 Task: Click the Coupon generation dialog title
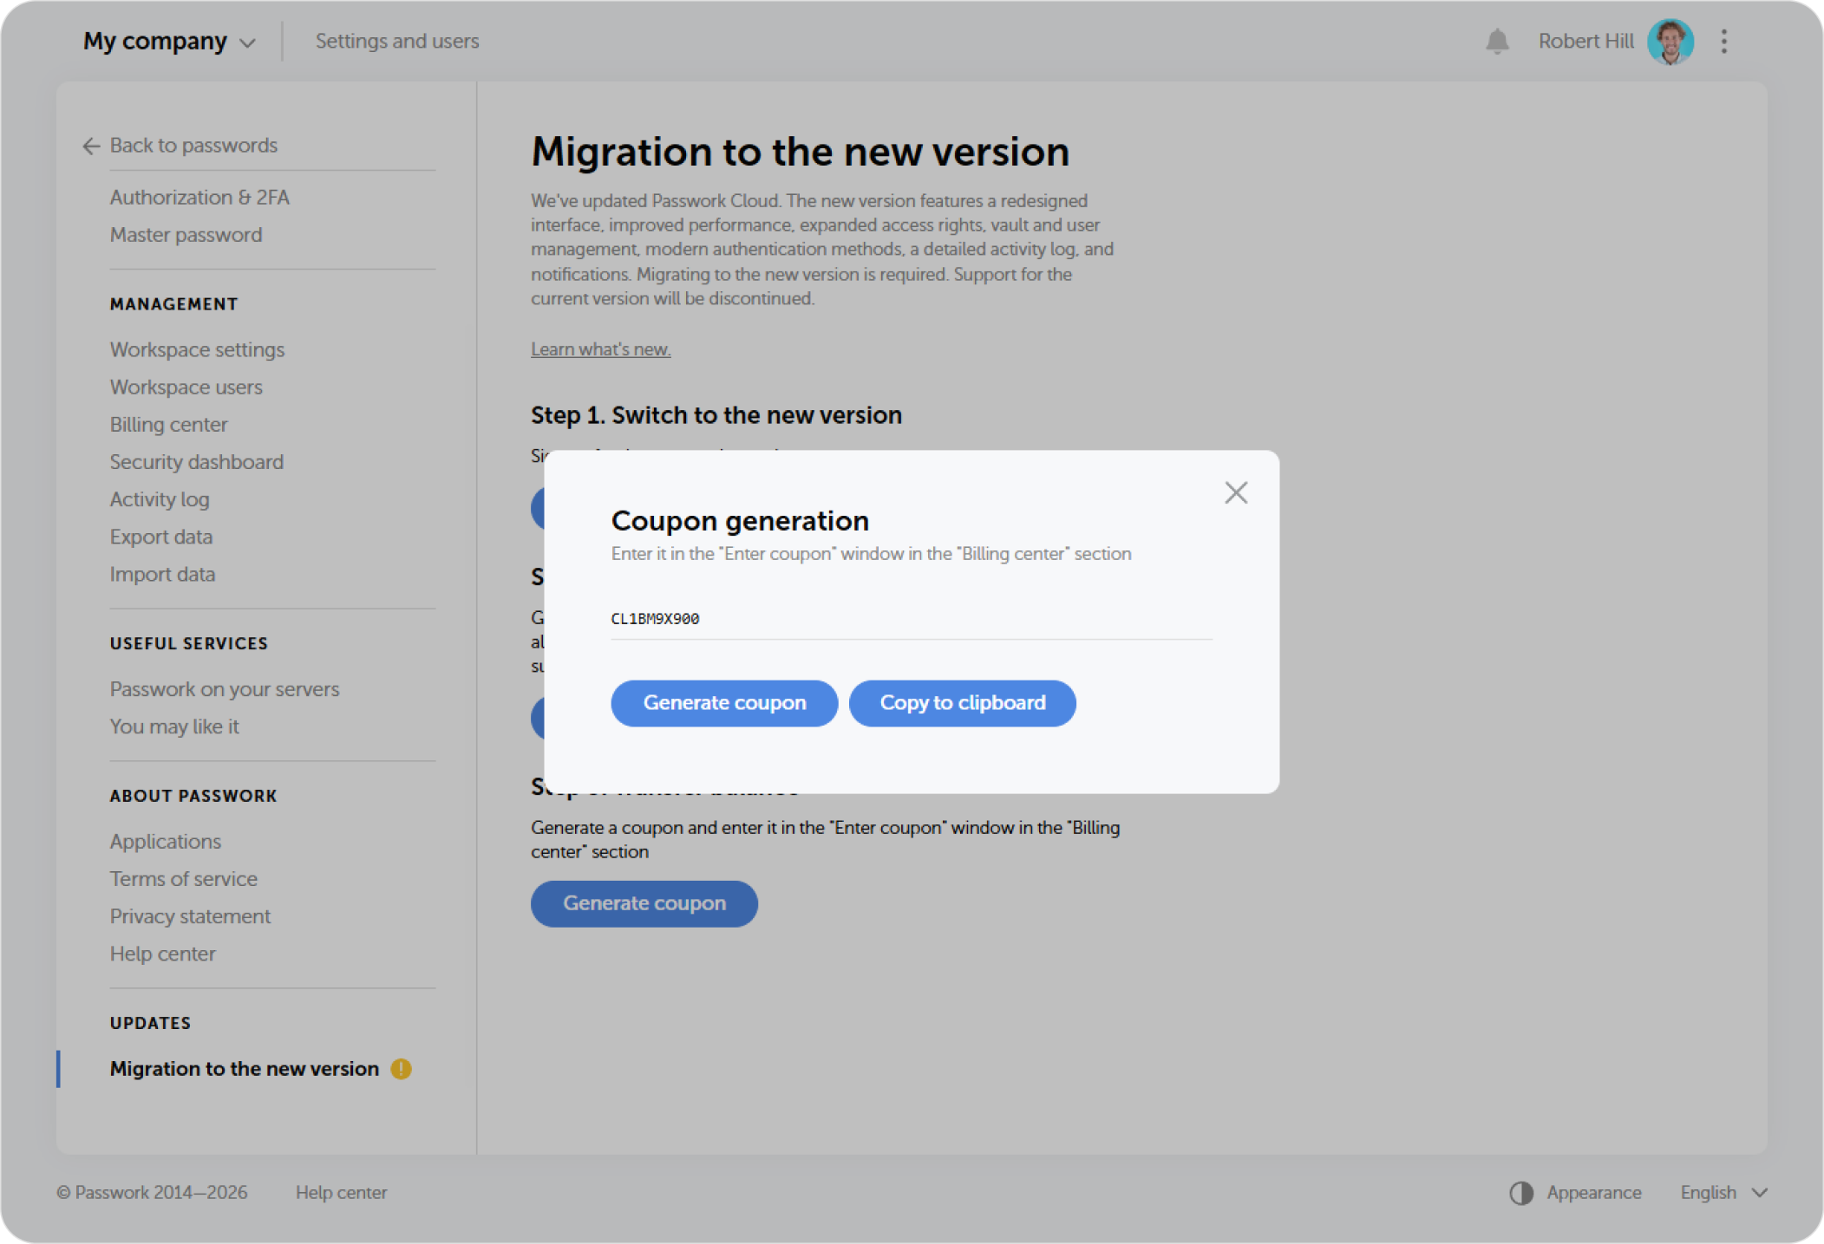(739, 520)
